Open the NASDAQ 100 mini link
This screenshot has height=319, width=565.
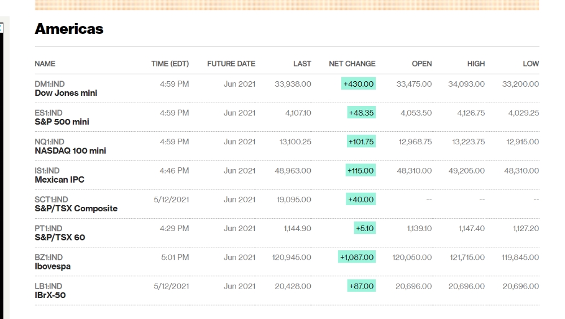(x=70, y=150)
